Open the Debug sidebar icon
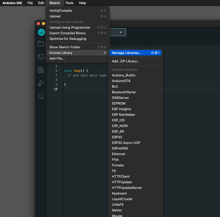Viewport: 220px width, 217px height. point(41,83)
